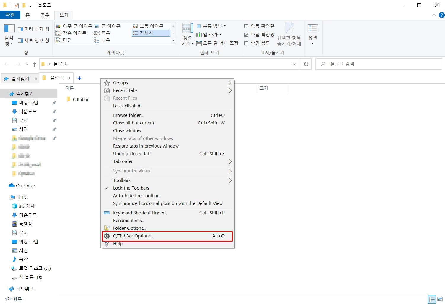Image resolution: width=445 pixels, height=304 pixels.
Task: Switch to the 공유 ribbon tab
Action: click(x=45, y=15)
